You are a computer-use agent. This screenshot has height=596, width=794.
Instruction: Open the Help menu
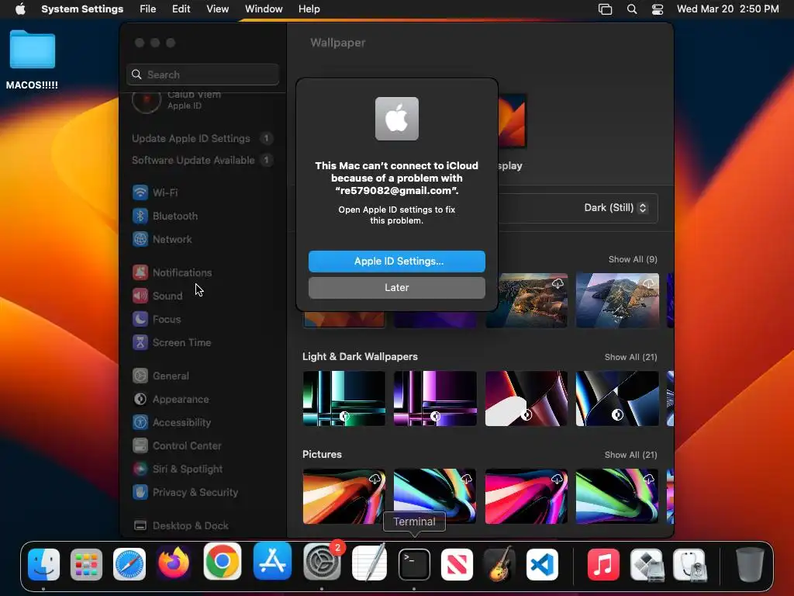click(x=309, y=9)
